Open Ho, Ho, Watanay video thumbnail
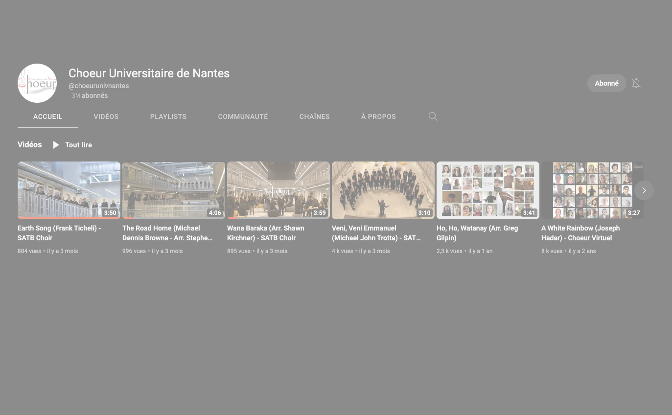The height and width of the screenshot is (415, 672). 488,190
